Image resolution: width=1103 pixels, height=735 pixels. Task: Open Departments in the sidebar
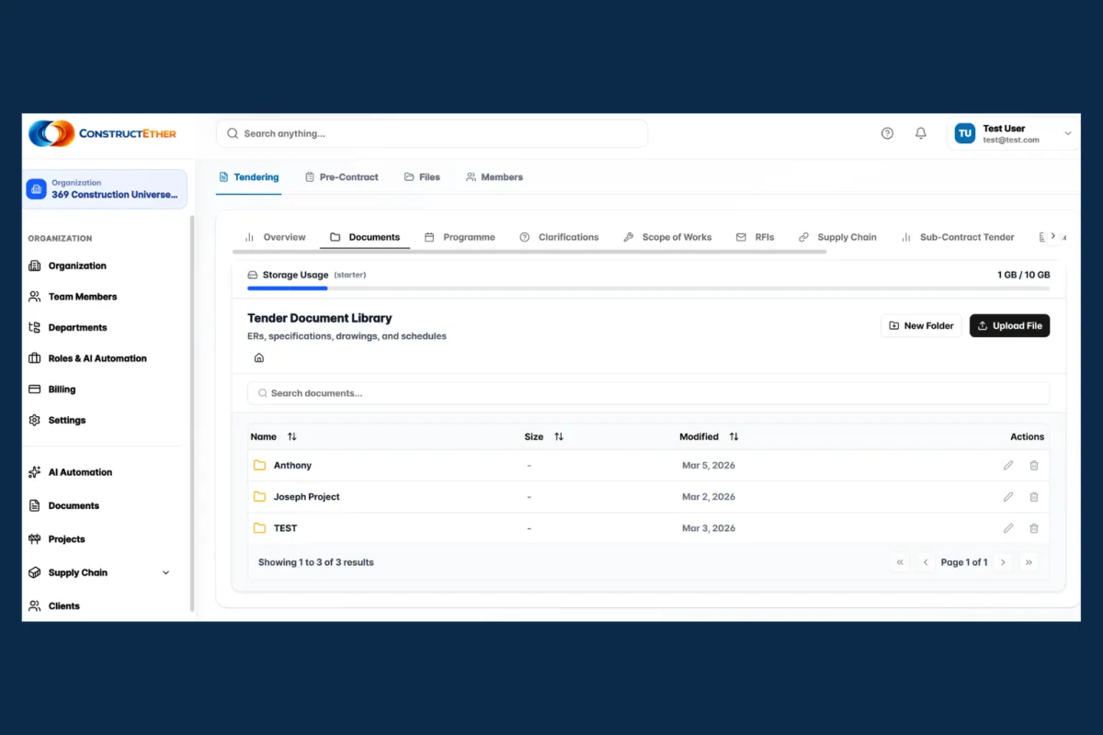[68, 327]
